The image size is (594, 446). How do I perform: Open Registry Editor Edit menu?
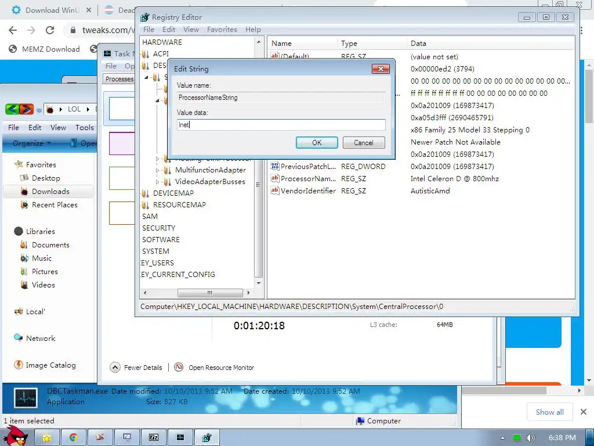pyautogui.click(x=169, y=29)
